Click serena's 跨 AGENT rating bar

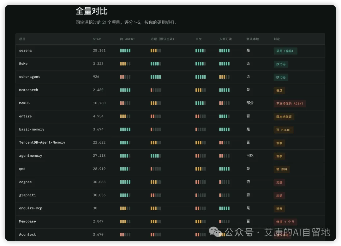(125, 51)
